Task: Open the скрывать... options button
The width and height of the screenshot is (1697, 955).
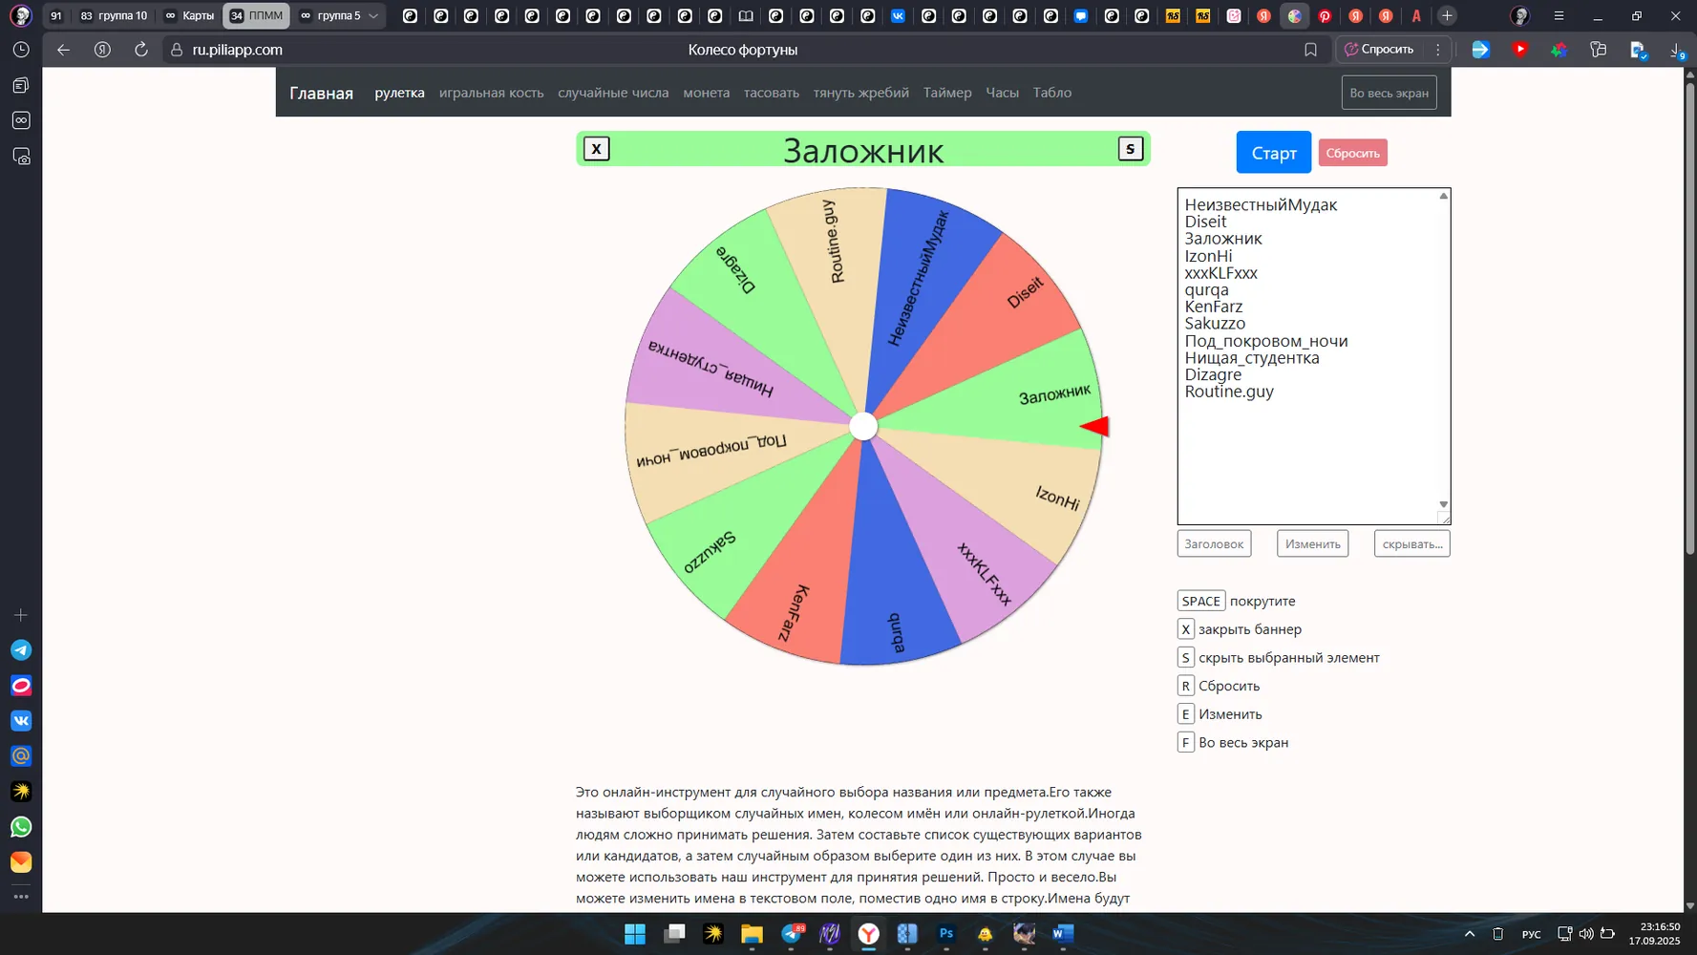Action: pyautogui.click(x=1411, y=543)
